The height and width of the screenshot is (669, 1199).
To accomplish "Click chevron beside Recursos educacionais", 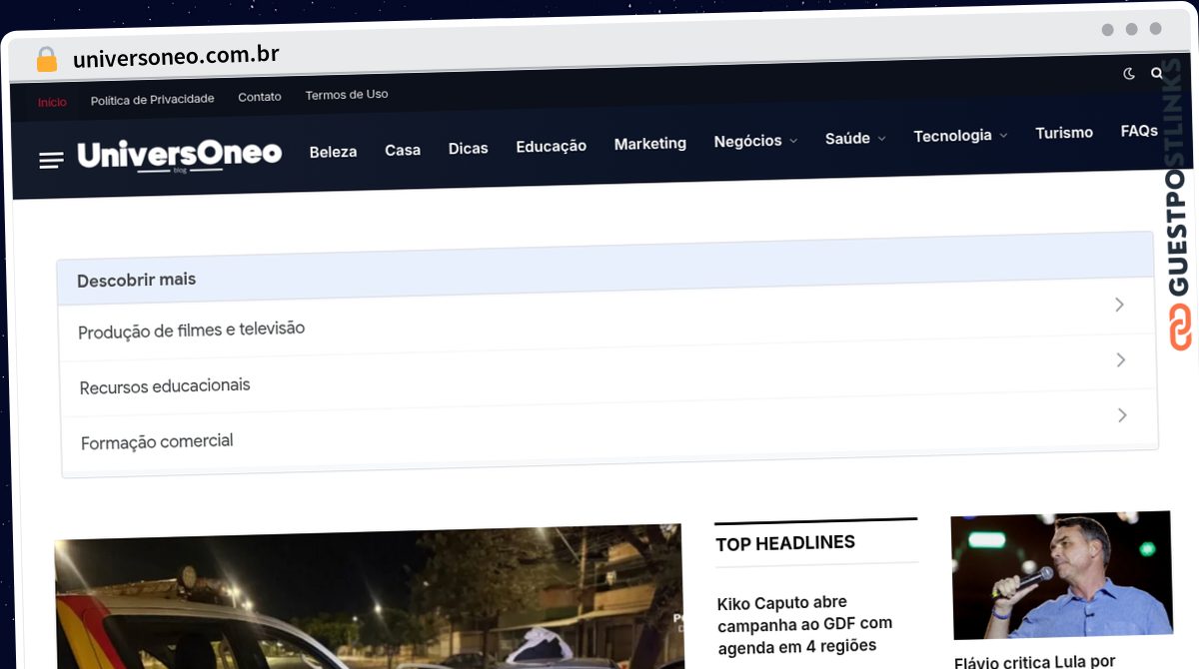I will click(1121, 359).
